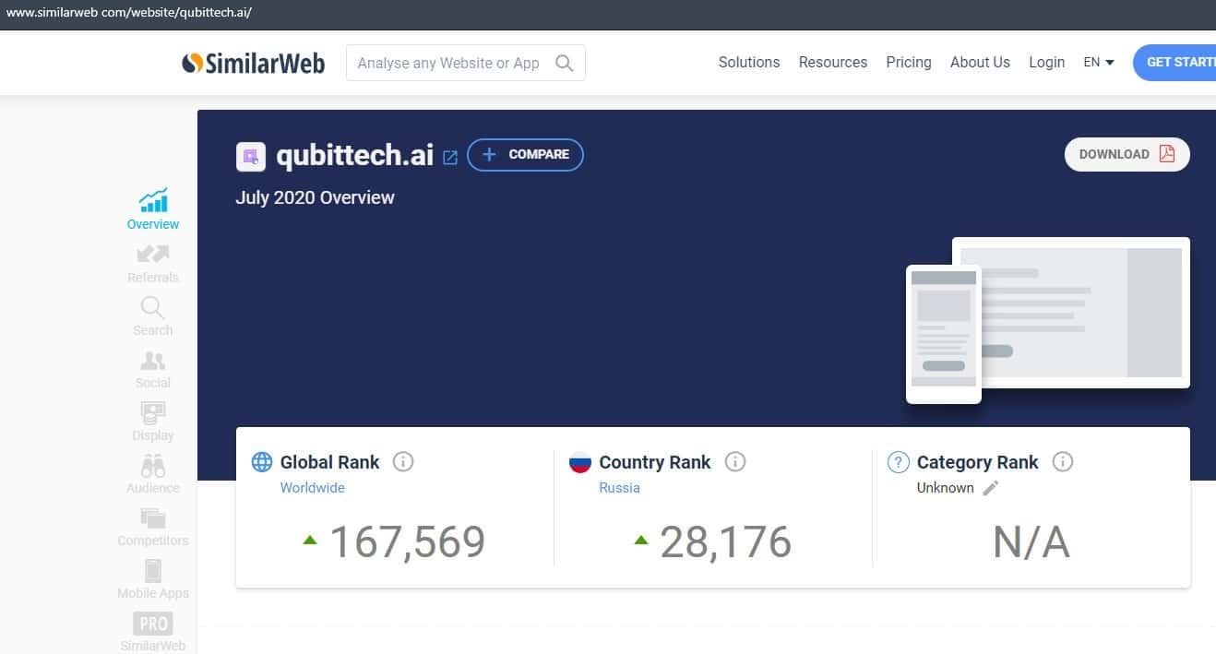Click the 28,176 country rank value
1216x654 pixels.
[x=726, y=542]
